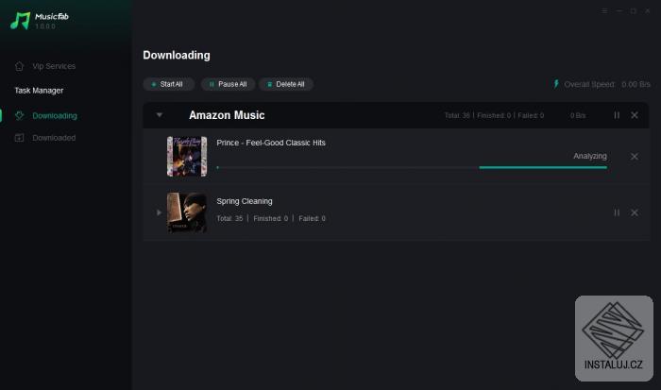Click the 'Task Manager' sidebar heading
Image resolution: width=661 pixels, height=390 pixels.
click(x=39, y=91)
